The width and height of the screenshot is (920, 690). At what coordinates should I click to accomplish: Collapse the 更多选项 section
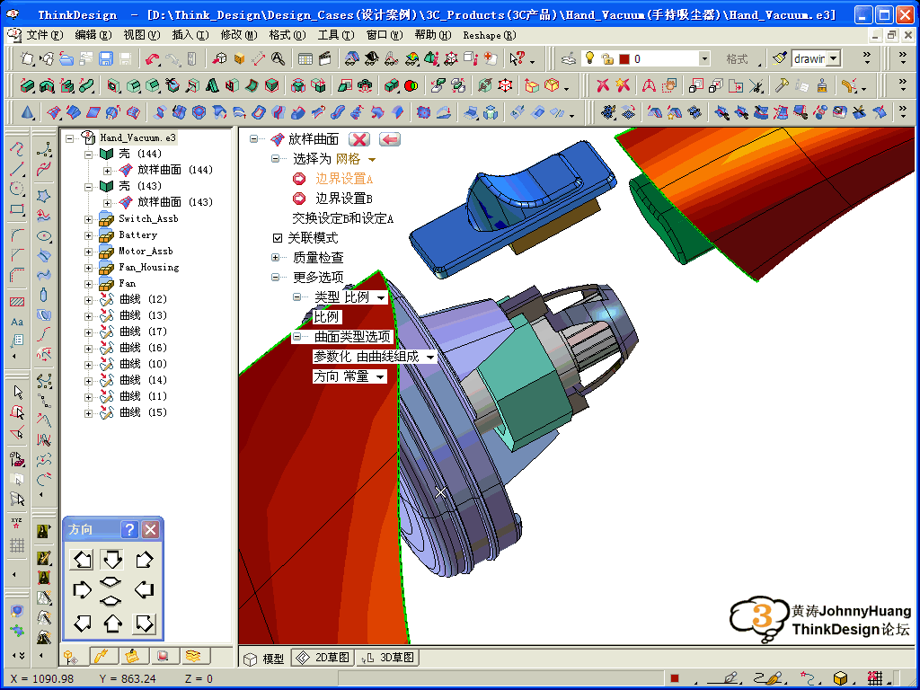point(275,277)
